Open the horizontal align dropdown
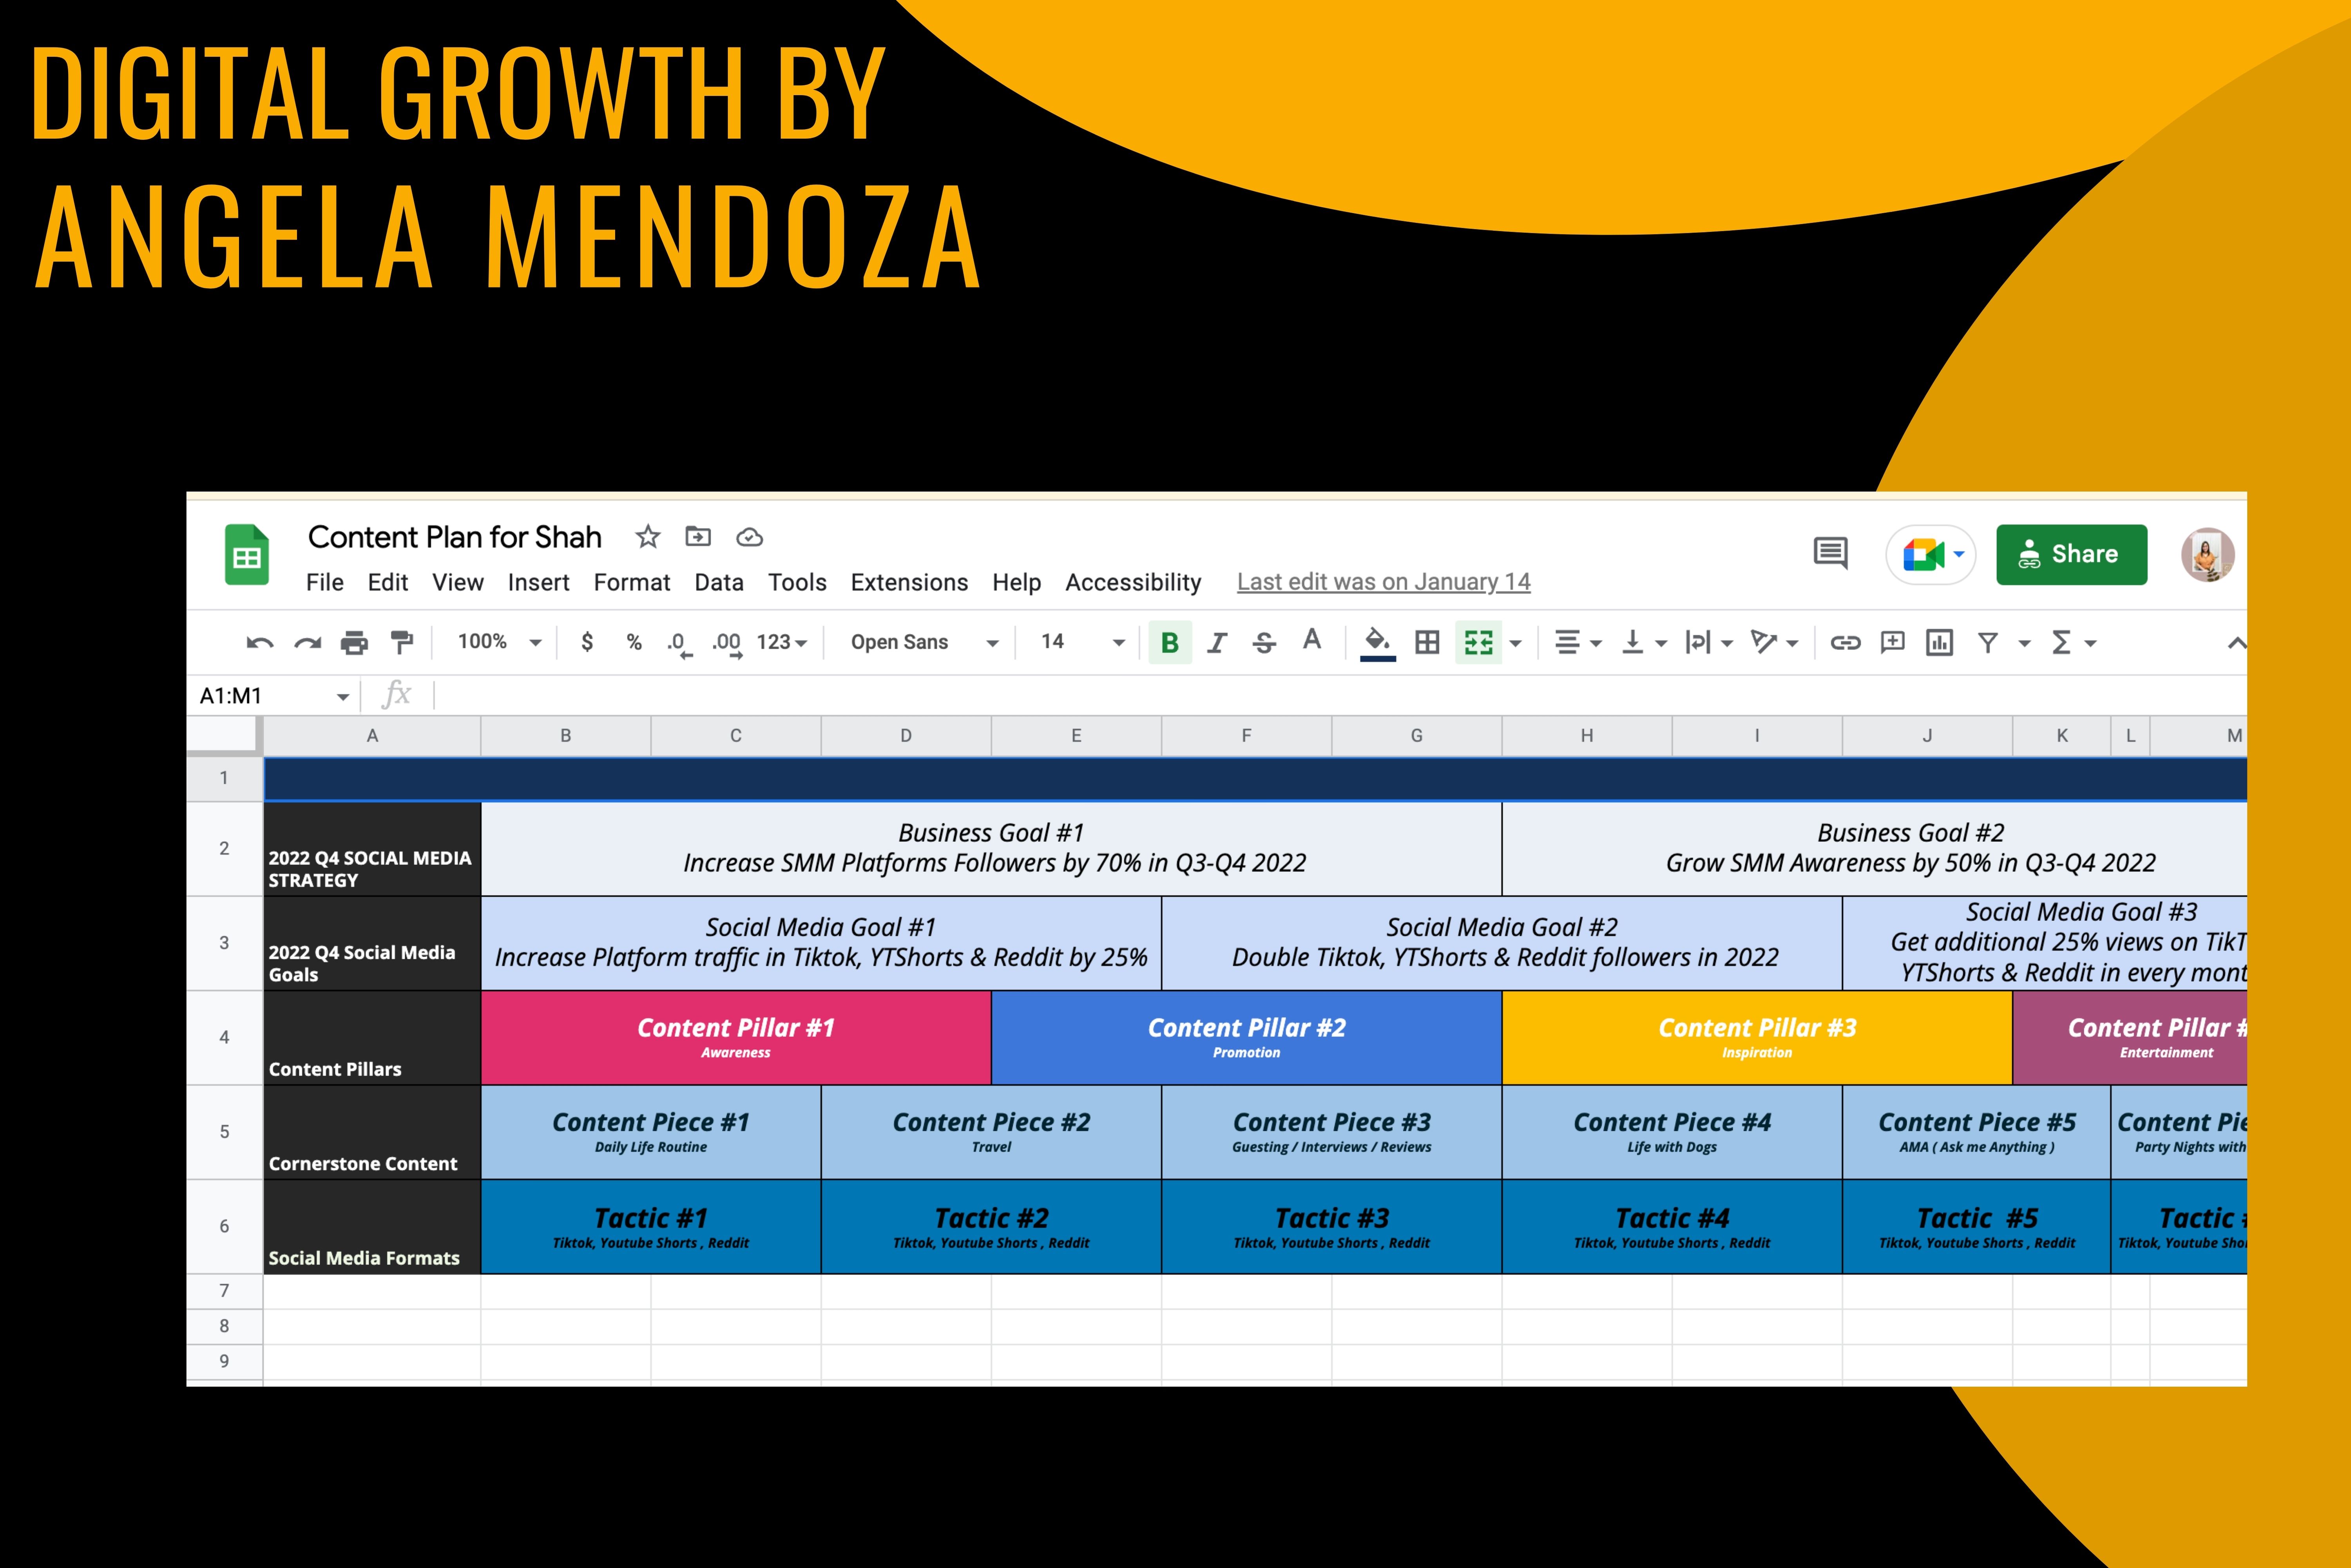 [x=1578, y=642]
